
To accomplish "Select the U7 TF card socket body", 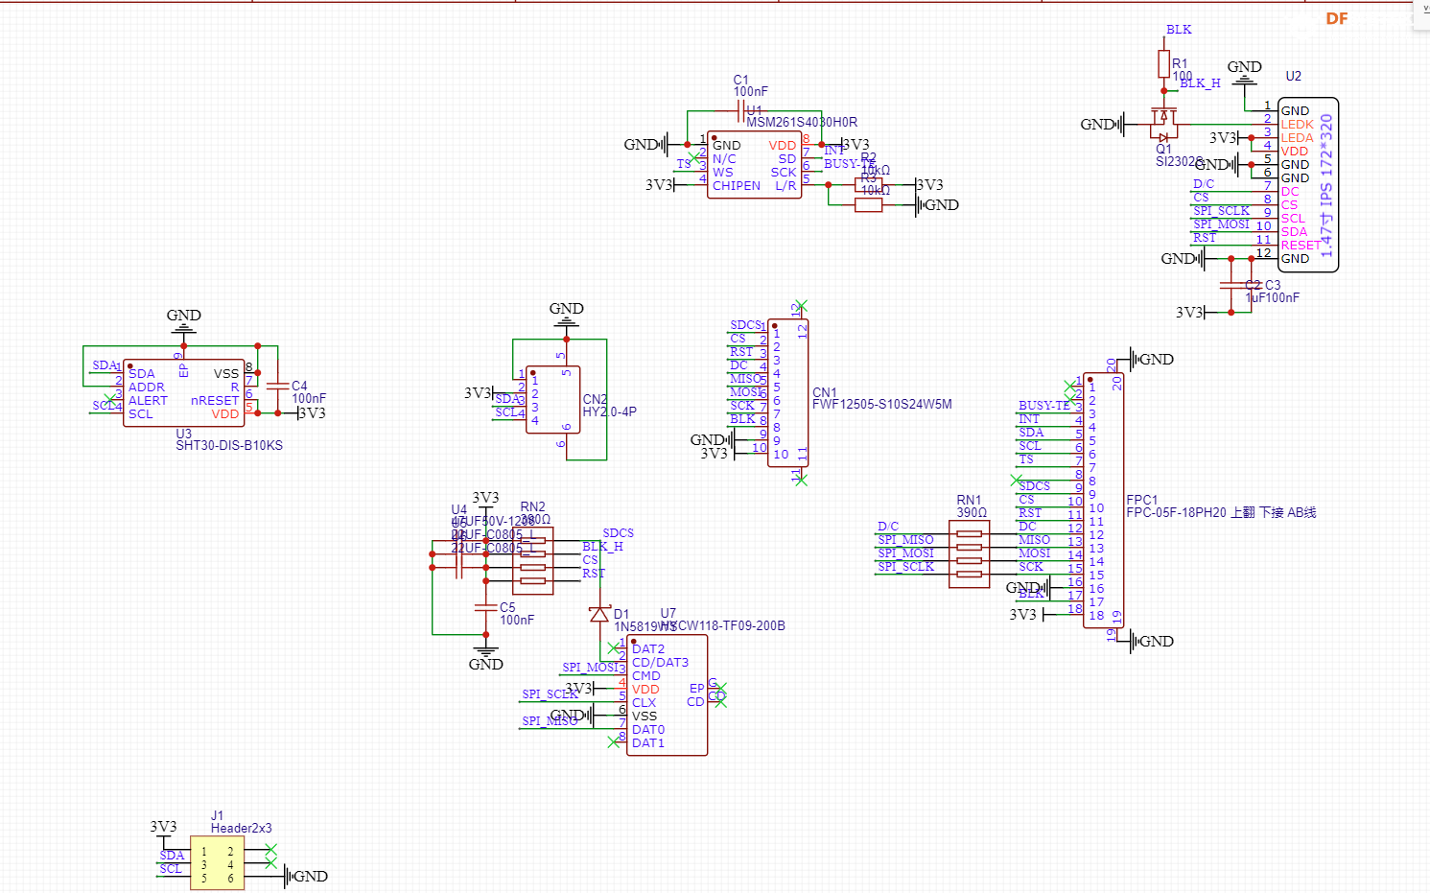I will (x=667, y=695).
